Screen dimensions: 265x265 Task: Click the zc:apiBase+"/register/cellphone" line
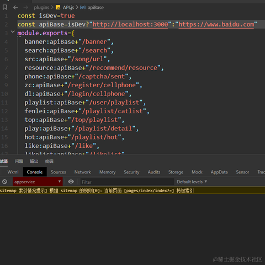(x=83, y=85)
